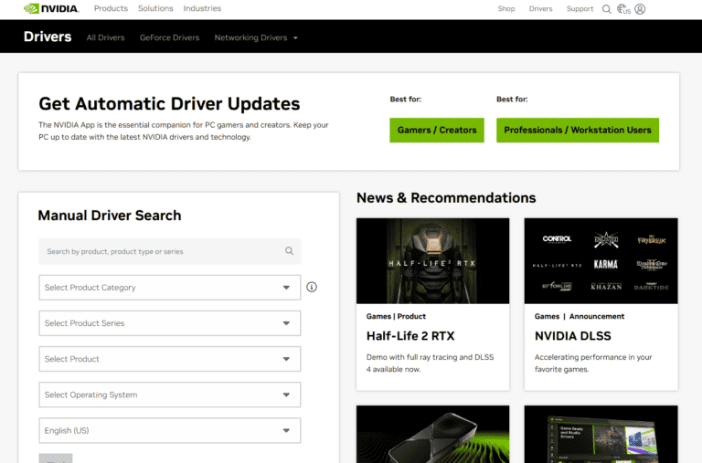Click 'Accelerating performance in your favorite games' text
Image resolution: width=702 pixels, height=463 pixels.
tap(593, 363)
